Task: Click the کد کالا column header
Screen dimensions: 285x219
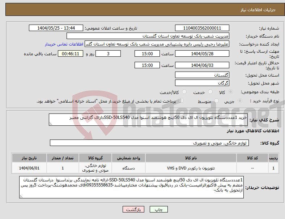Action: (252, 158)
